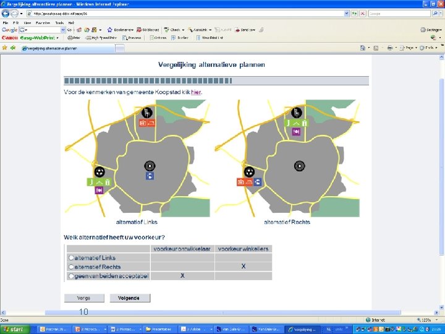Viewport: 445px width, 334px height.
Task: Click the Favorites star icon
Action: coord(4,48)
